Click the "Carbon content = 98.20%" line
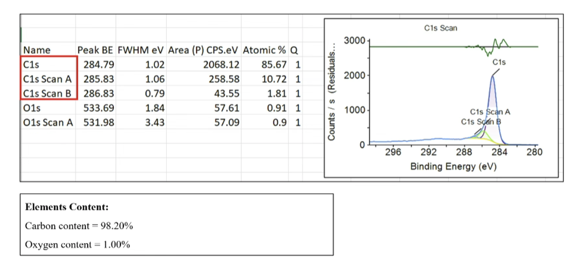Screen dimensions: 585x266 [x=79, y=226]
